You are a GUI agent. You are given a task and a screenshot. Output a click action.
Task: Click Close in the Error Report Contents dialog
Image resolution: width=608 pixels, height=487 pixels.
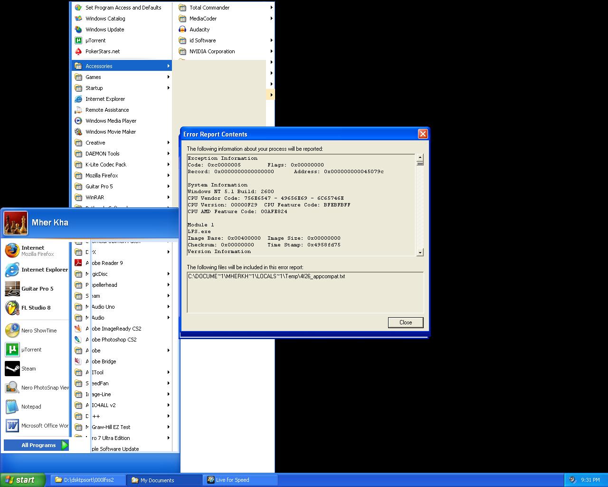click(x=406, y=322)
